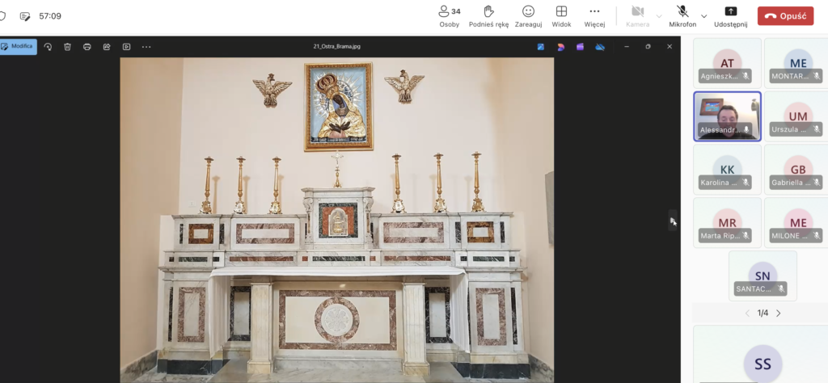Leave the meeting with Opuść
Image resolution: width=828 pixels, height=383 pixels.
pyautogui.click(x=785, y=15)
